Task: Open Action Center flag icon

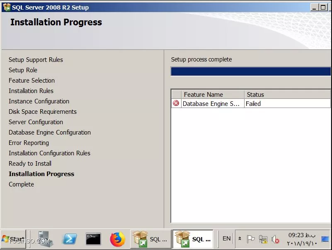Action: click(x=250, y=239)
